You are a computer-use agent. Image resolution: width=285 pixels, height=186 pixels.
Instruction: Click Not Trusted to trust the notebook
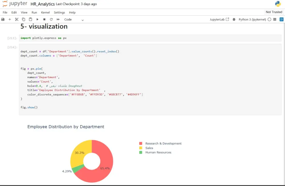coord(273,12)
